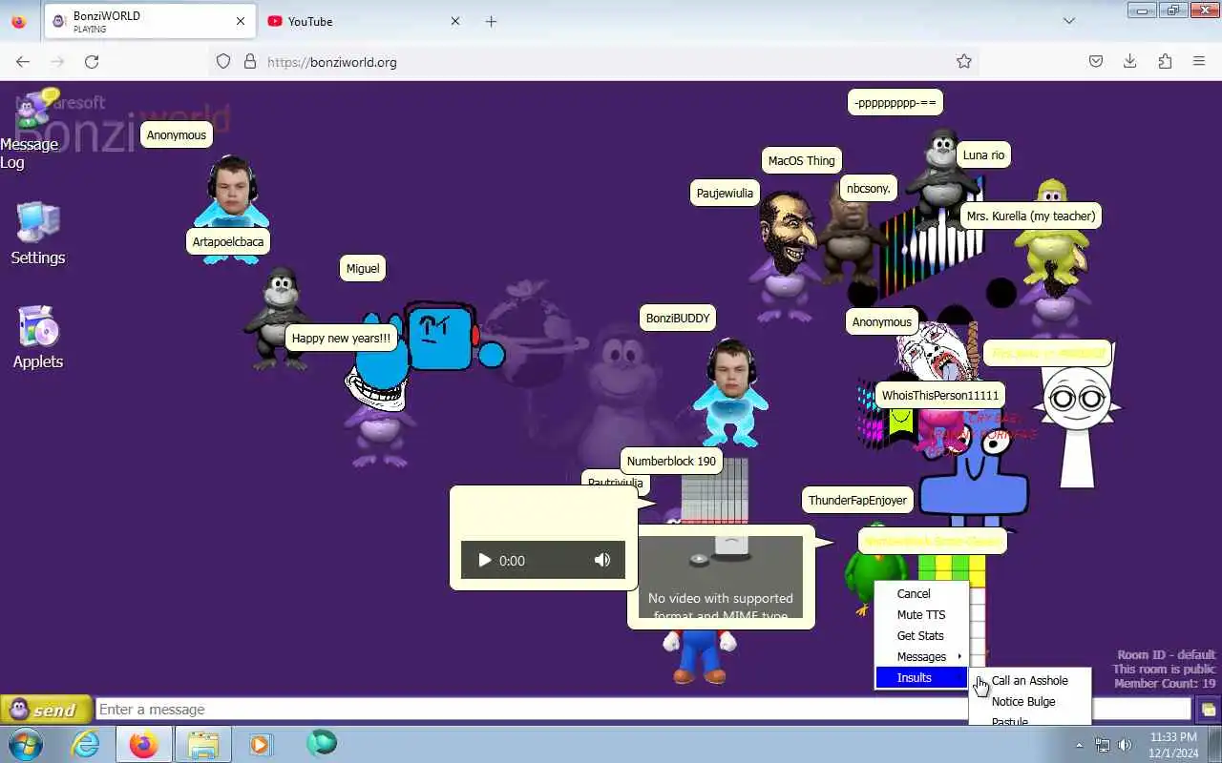Viewport: 1222px width, 763px height.
Task: Click the blue square-faced character
Action: pyautogui.click(x=439, y=338)
